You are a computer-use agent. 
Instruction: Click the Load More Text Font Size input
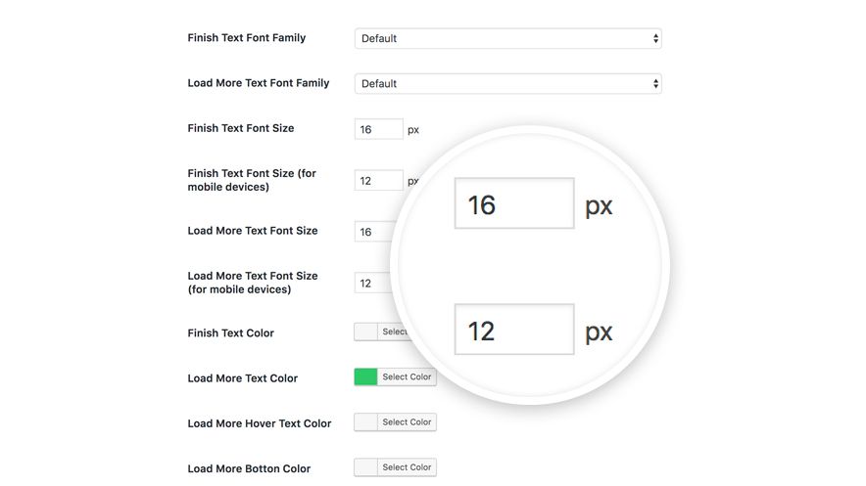click(374, 232)
